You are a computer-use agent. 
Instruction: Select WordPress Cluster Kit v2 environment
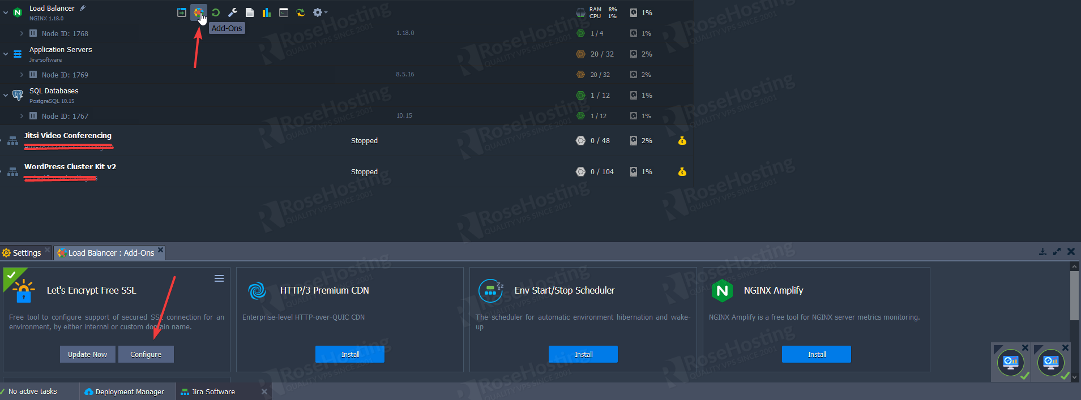pos(70,167)
